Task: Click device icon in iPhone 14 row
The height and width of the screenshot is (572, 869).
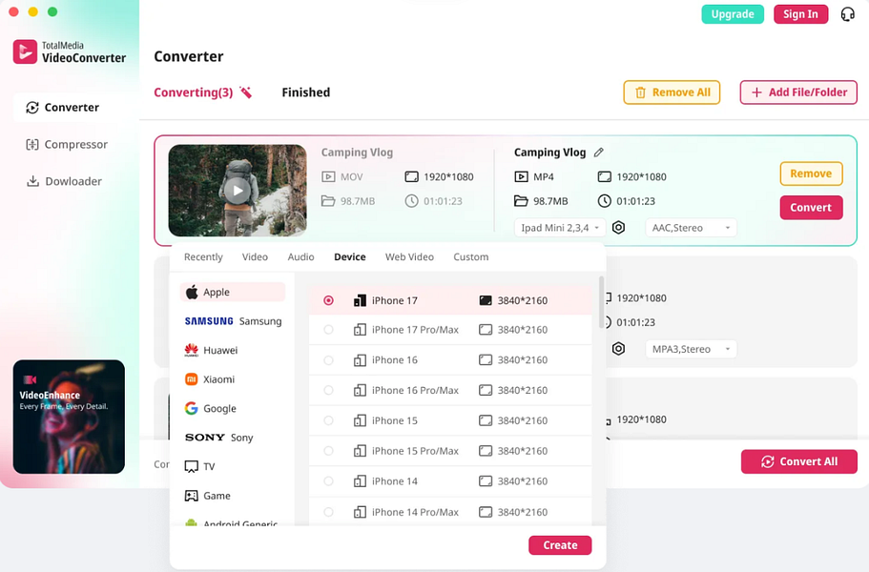Action: [360, 481]
